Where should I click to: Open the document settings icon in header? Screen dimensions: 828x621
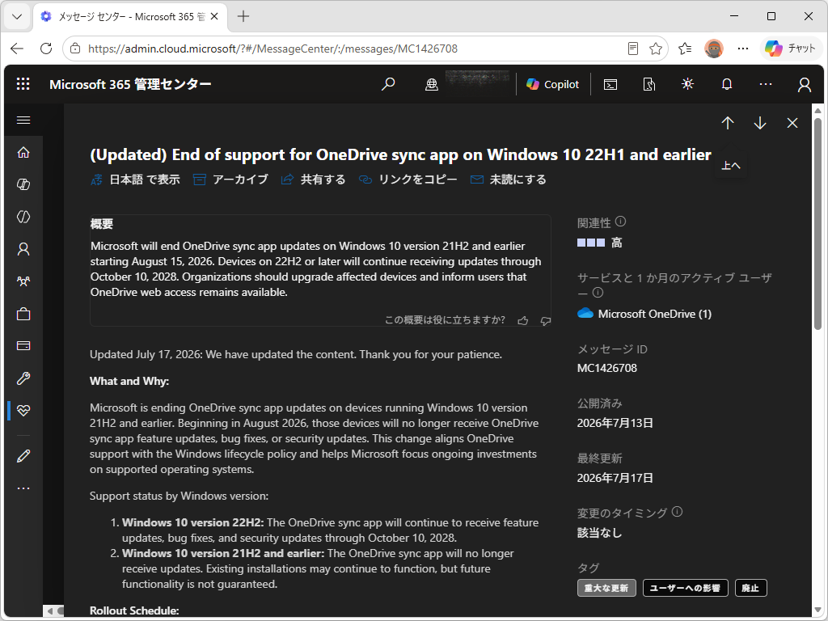click(649, 84)
